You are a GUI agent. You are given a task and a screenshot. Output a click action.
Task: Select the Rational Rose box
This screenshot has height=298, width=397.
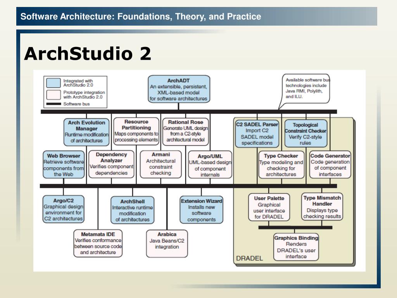[186, 132]
